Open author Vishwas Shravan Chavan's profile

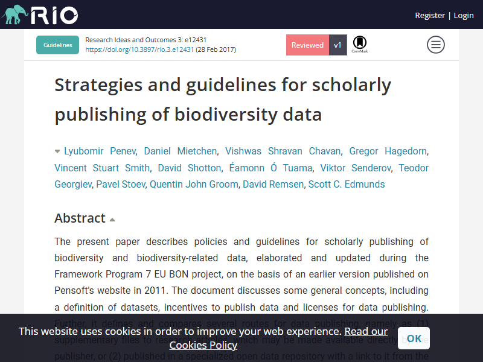tap(283, 151)
